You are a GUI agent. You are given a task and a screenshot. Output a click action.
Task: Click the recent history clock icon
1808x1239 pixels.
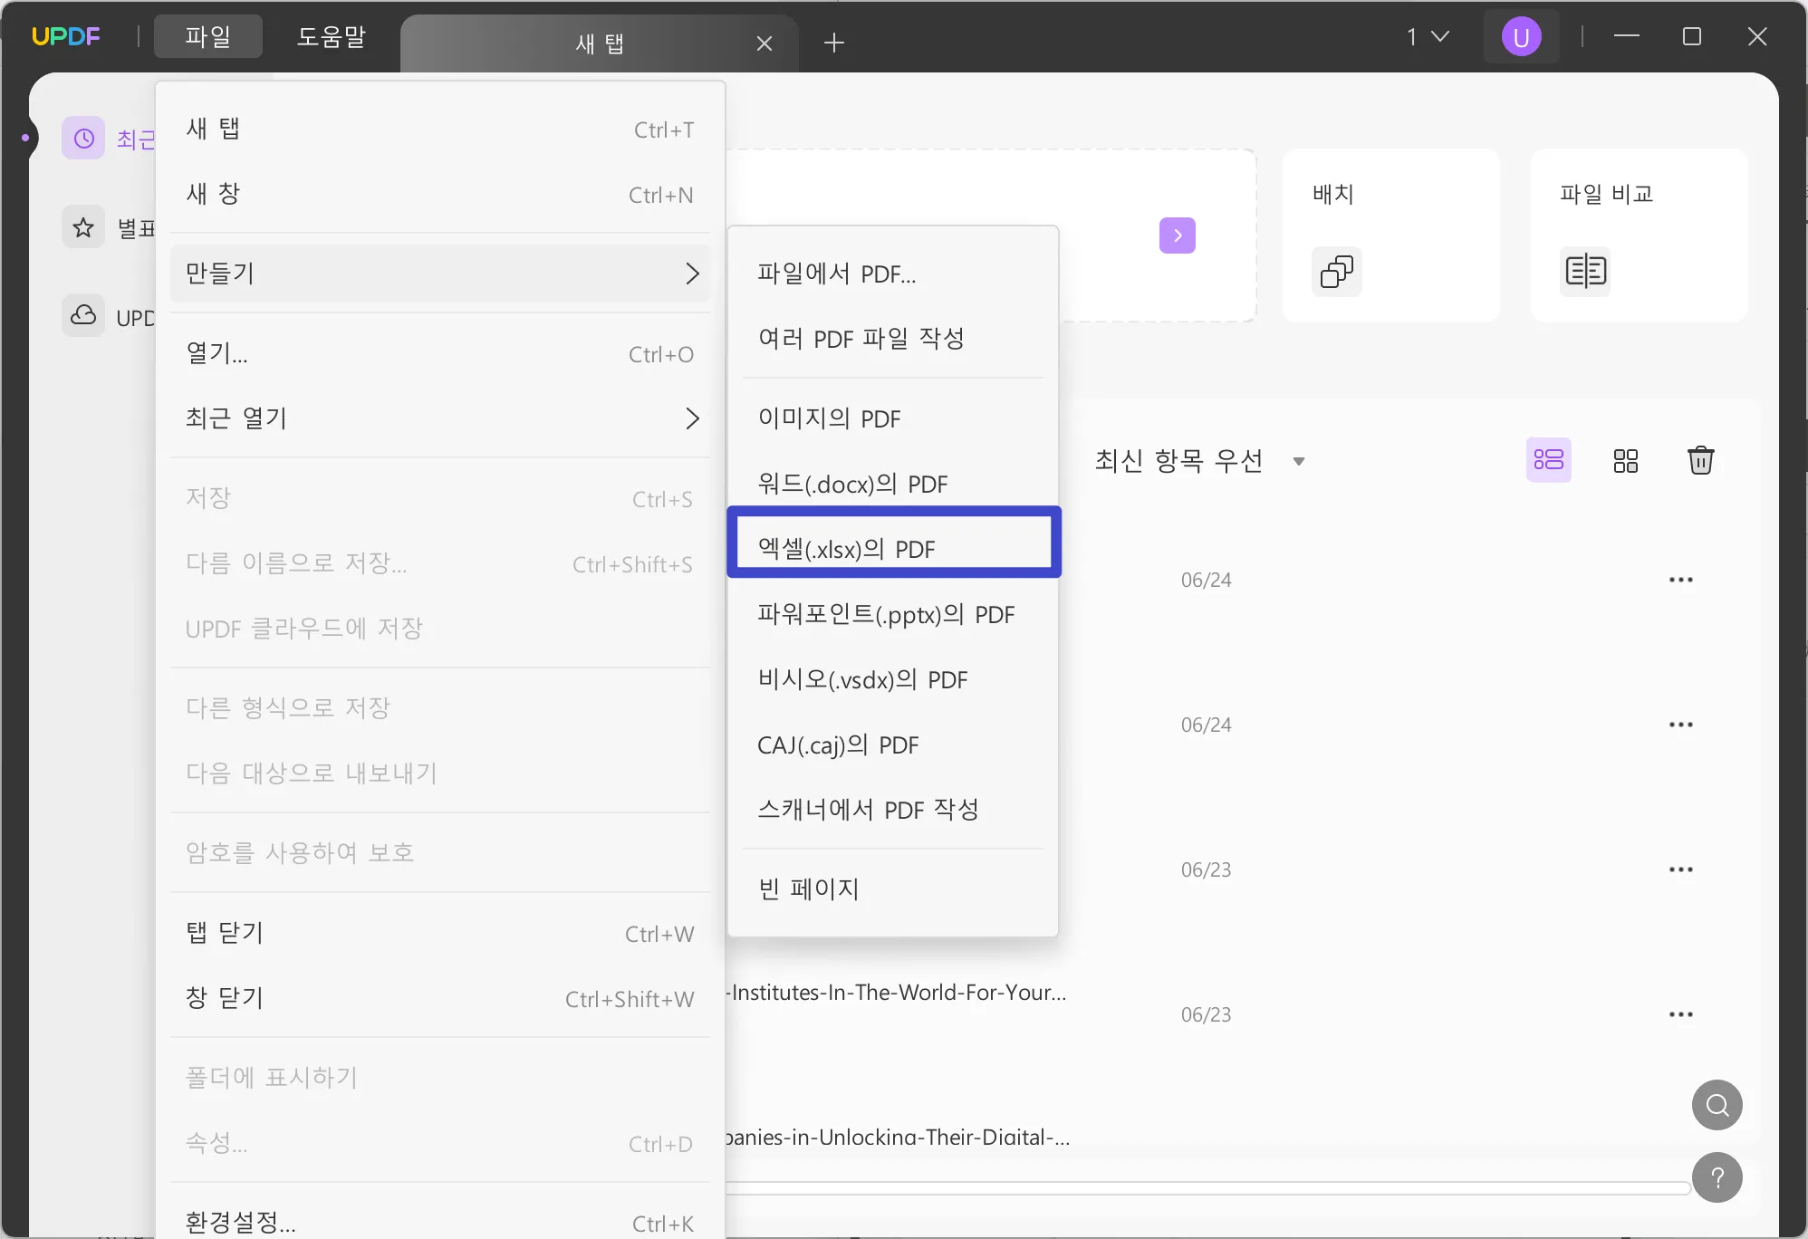pyautogui.click(x=85, y=136)
